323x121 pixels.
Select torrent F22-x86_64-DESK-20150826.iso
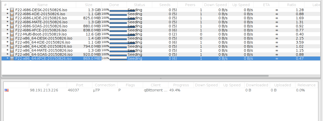(x=161, y=38)
